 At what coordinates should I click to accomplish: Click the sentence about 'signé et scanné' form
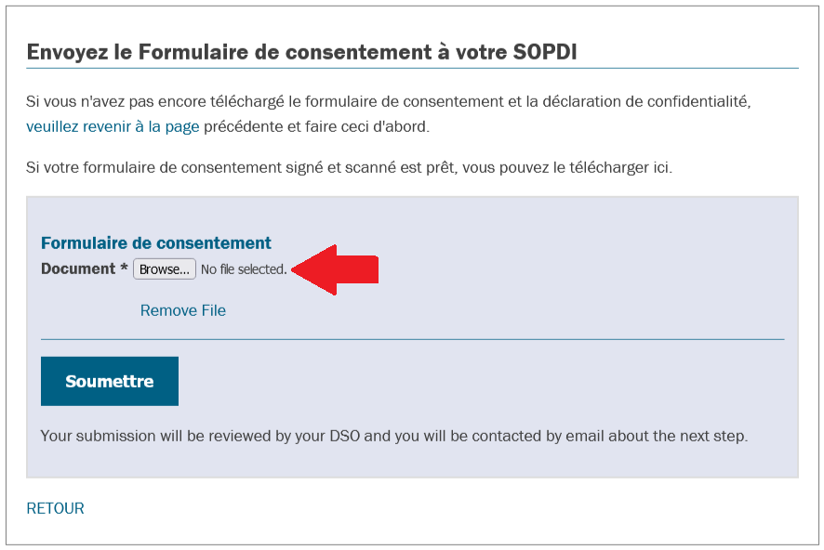(x=349, y=167)
